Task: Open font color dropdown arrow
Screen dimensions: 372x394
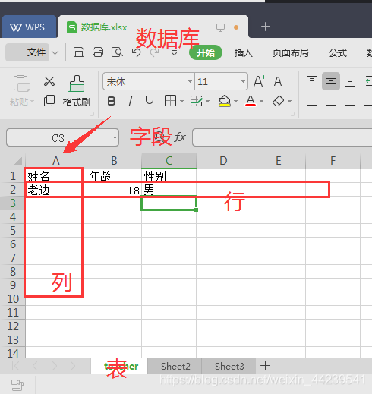Action: (262, 102)
